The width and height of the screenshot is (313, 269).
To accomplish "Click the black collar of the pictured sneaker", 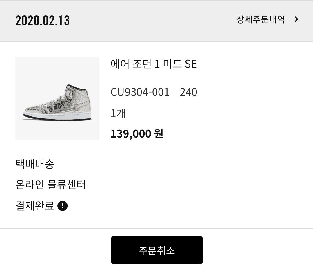I will 76,87.
